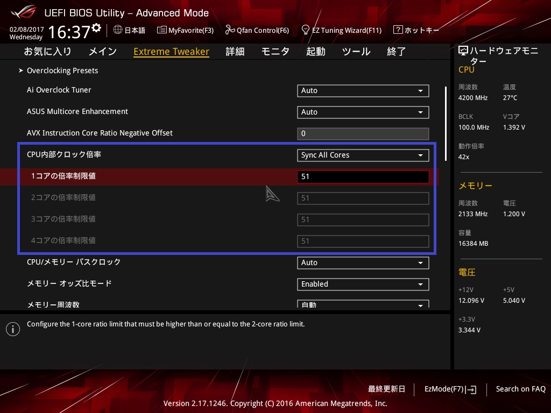Screen dimensions: 551x413
Task: Click +12V reading 12.096 V
Action: click(x=471, y=301)
